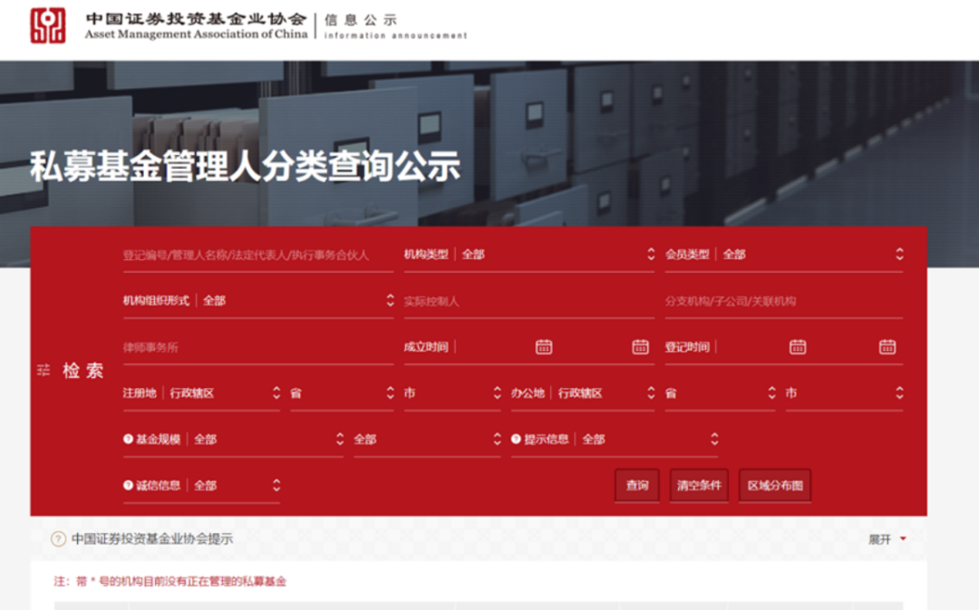Screen dimensions: 979x610
Task: Click the 私募基金管理人分类查询公示 heading
Action: click(x=246, y=166)
